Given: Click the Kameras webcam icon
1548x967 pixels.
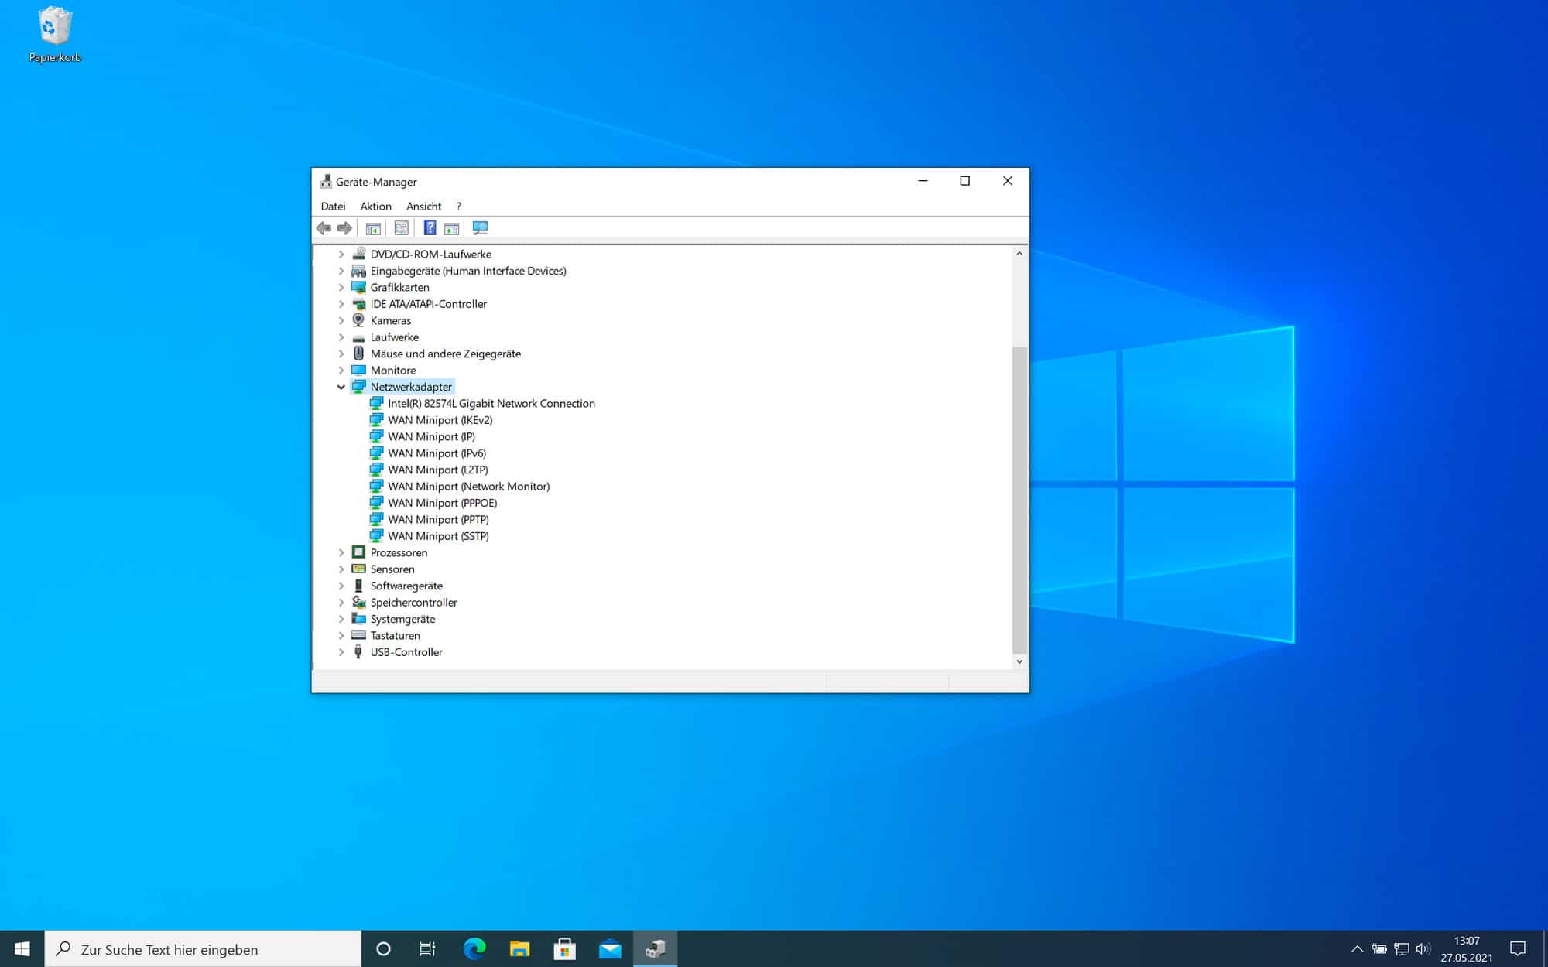Looking at the screenshot, I should (x=358, y=320).
